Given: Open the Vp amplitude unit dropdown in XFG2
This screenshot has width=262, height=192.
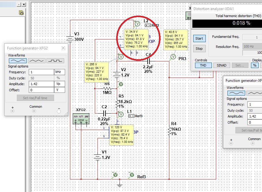Looking at the screenshot, I should (x=60, y=84).
